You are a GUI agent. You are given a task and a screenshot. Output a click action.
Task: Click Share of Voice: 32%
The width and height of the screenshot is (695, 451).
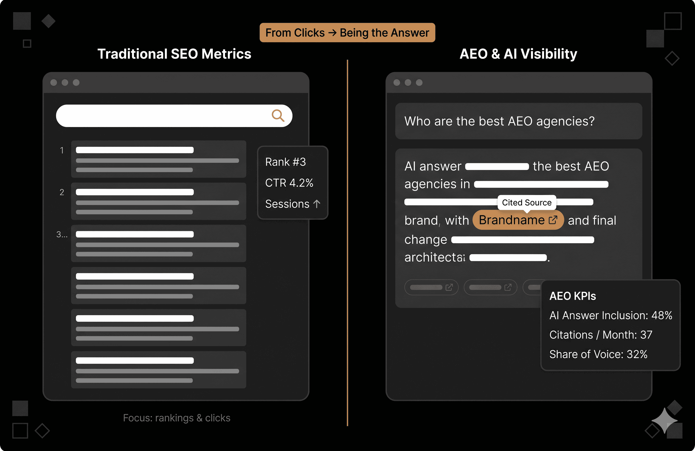click(x=599, y=354)
